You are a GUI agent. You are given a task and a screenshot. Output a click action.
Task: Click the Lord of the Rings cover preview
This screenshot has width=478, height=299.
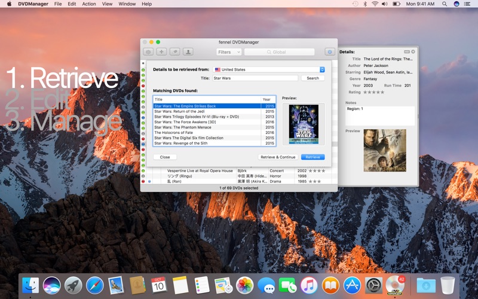[385, 150]
